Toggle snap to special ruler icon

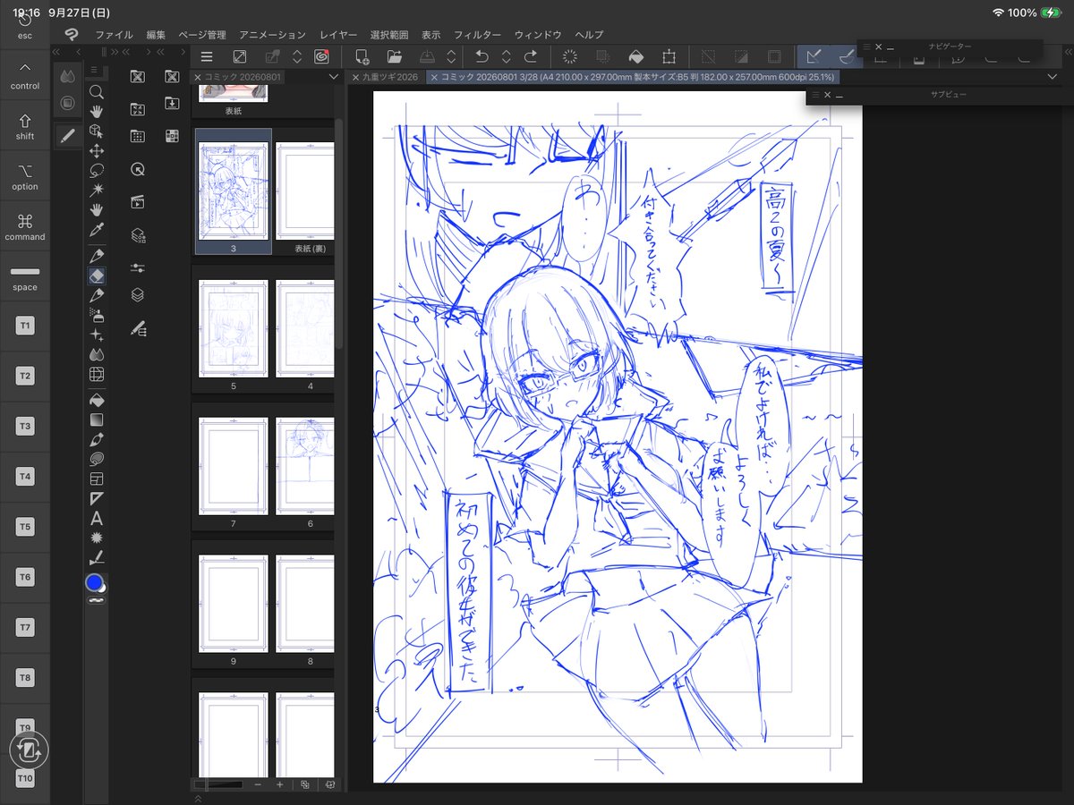[x=845, y=56]
